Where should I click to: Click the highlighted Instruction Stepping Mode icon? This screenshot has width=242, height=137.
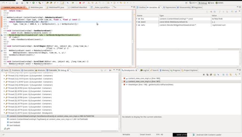[x=63, y=3]
